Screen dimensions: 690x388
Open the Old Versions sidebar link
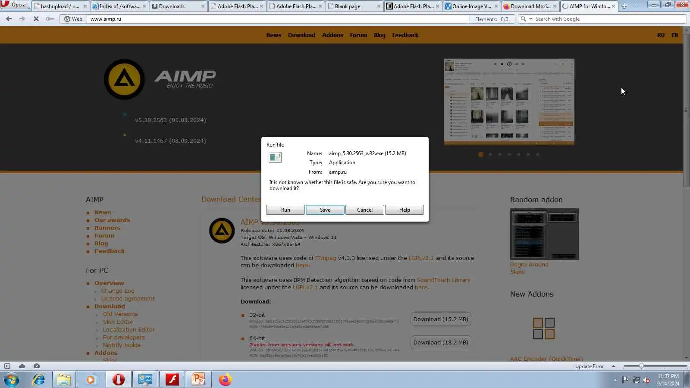tap(120, 314)
